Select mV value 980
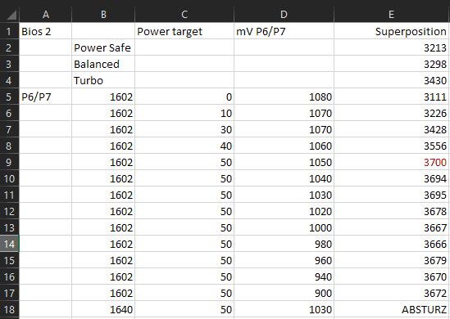This screenshot has width=450, height=319. coord(284,244)
